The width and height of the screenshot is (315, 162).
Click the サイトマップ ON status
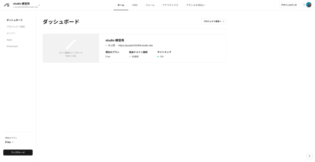pyautogui.click(x=160, y=56)
